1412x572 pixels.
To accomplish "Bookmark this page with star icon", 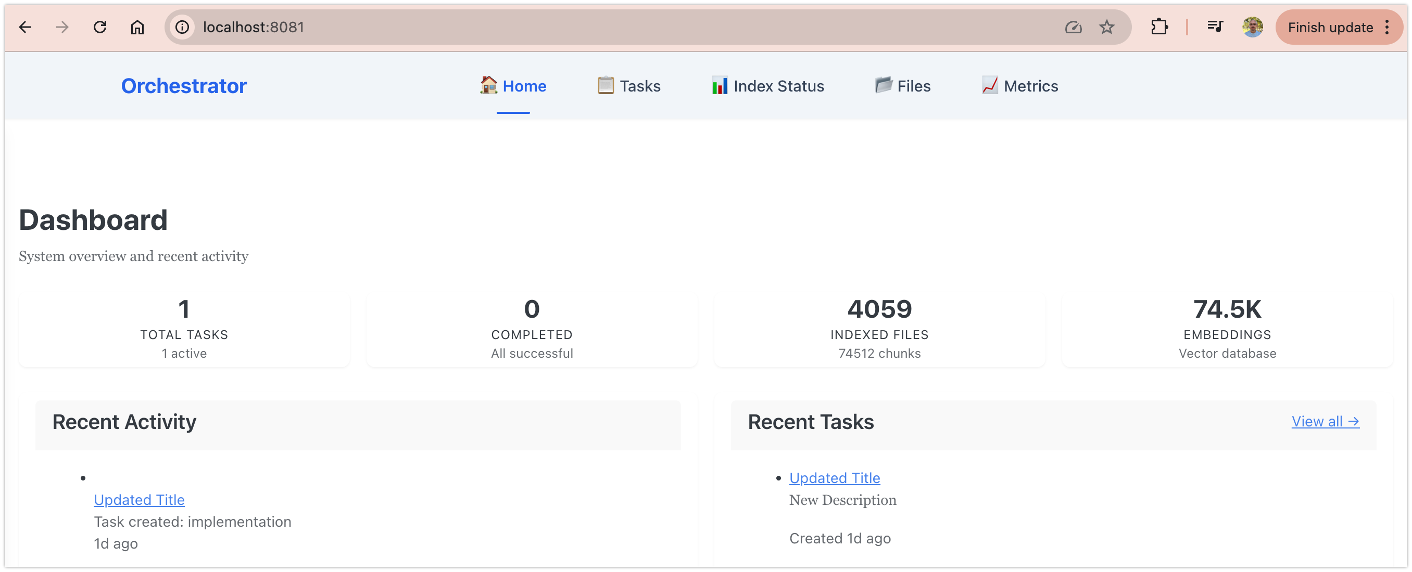I will (1107, 27).
